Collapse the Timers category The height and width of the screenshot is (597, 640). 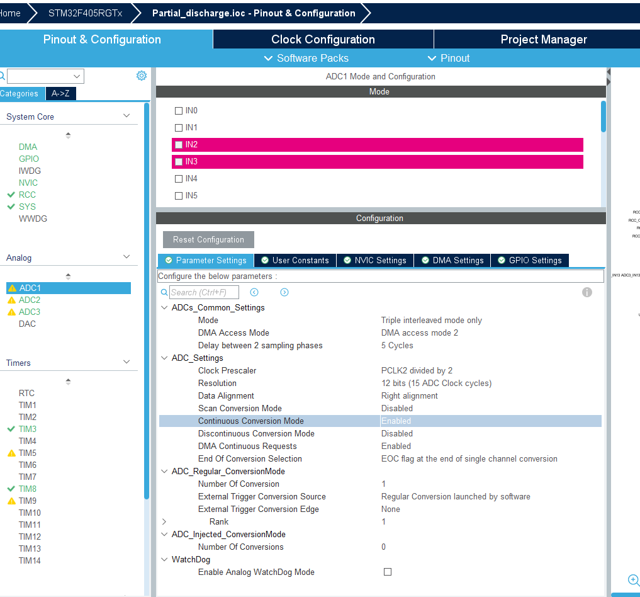pyautogui.click(x=126, y=362)
